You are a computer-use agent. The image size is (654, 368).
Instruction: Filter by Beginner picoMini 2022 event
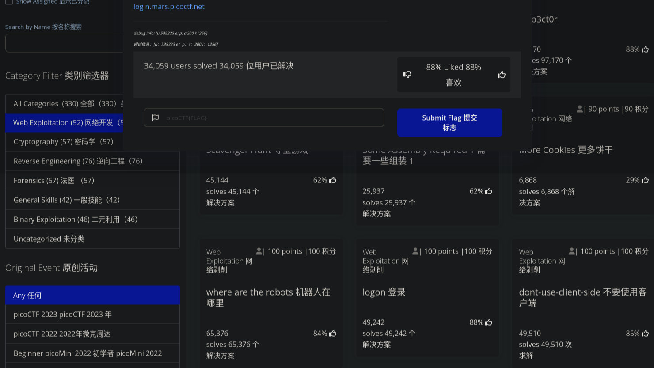(92, 353)
